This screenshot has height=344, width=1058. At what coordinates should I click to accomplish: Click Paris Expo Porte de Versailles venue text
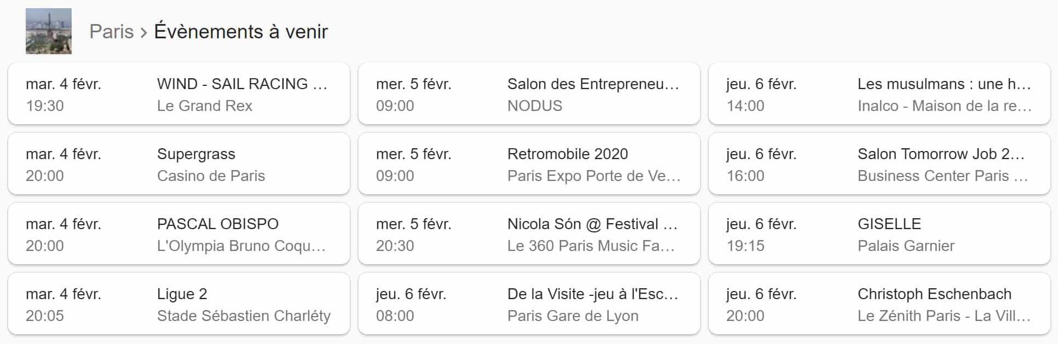(x=594, y=176)
